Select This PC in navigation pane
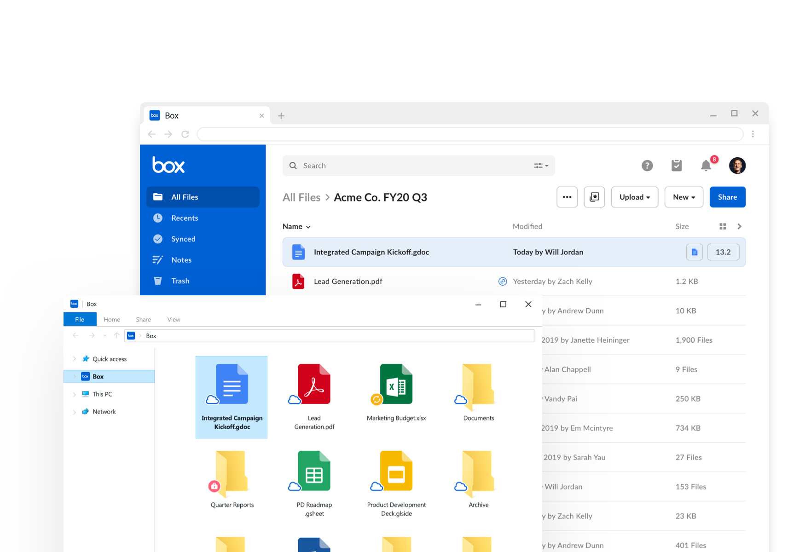The image size is (811, 552). (97, 394)
